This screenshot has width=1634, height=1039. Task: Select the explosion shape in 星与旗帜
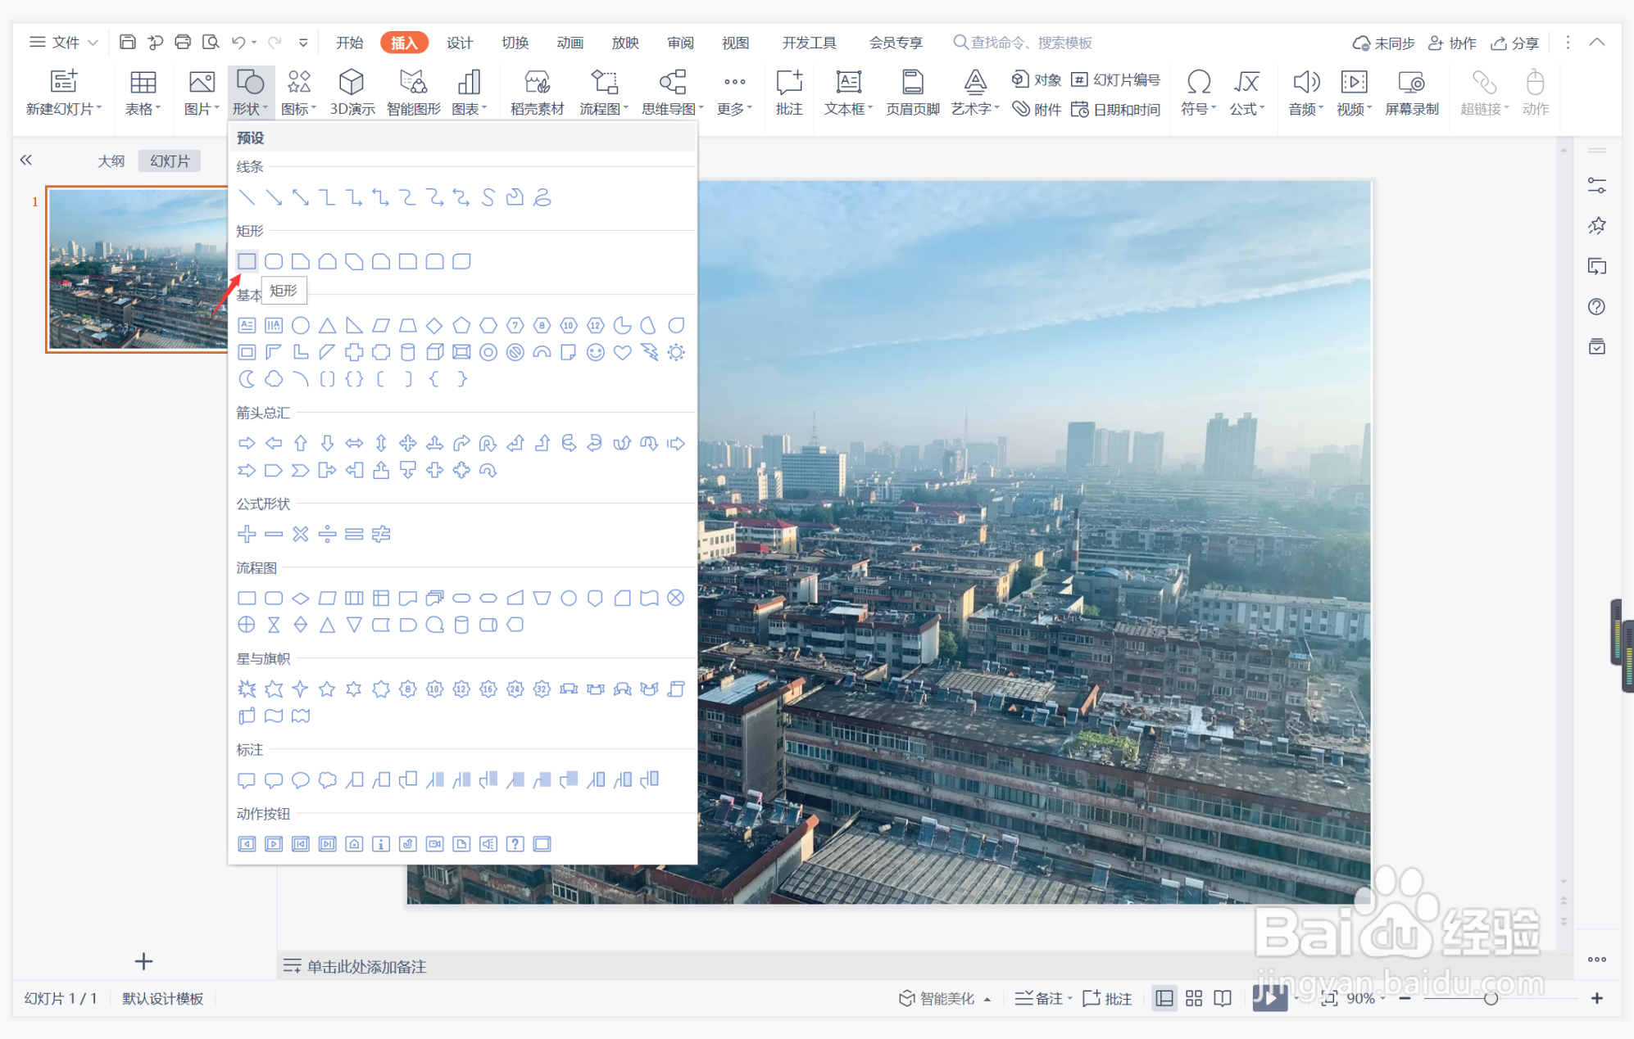(247, 689)
